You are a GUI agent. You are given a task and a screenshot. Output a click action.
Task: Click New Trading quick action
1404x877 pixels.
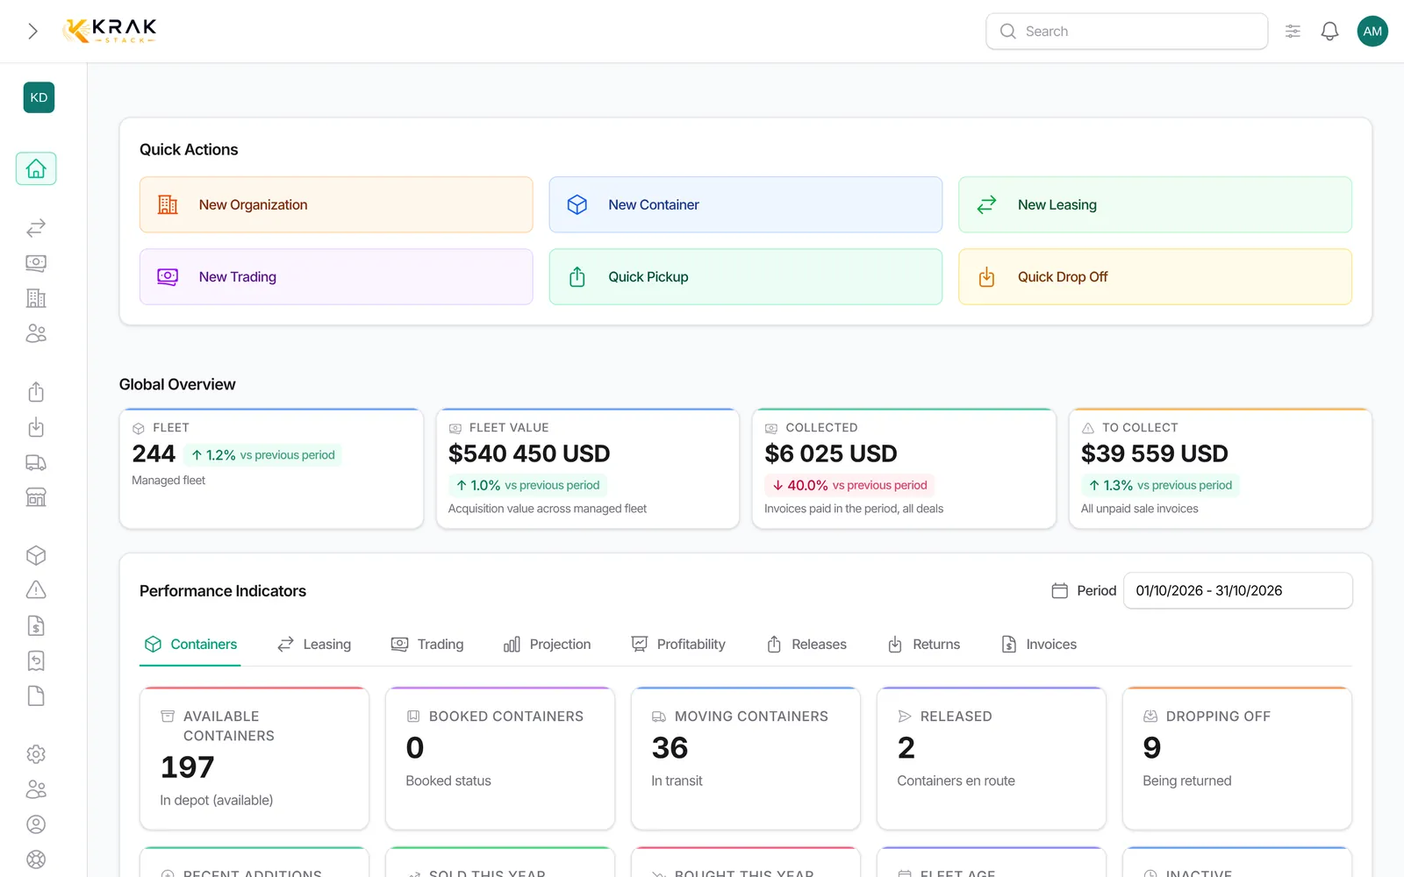pyautogui.click(x=336, y=277)
